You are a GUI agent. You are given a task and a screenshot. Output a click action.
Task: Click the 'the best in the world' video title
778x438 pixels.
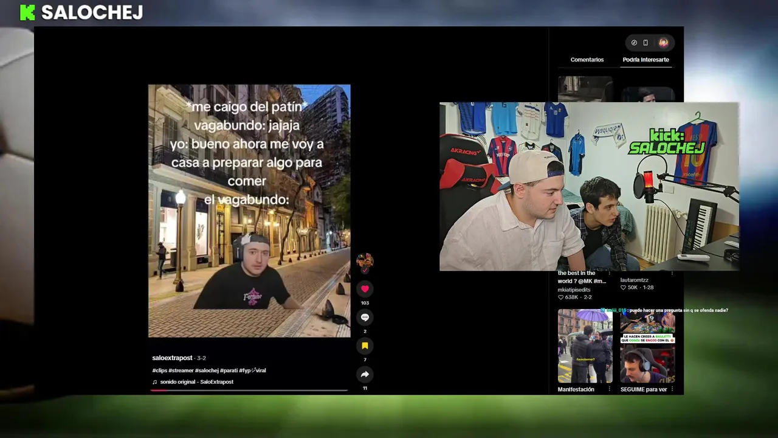pos(582,277)
